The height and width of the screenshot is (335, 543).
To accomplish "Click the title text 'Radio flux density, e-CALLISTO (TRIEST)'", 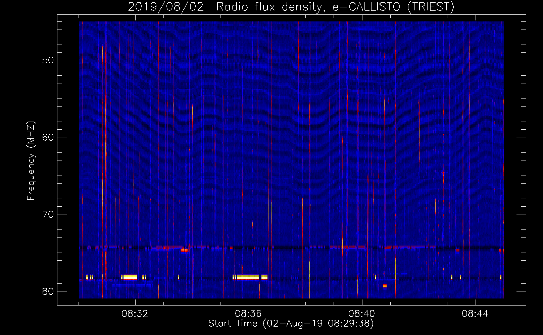I will point(335,7).
